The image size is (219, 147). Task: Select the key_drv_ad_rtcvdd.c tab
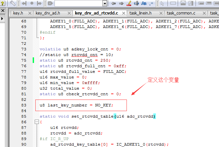[x=96, y=13]
